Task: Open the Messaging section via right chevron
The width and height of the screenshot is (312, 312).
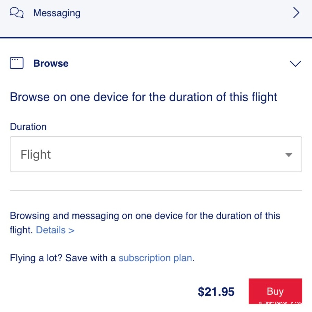Action: pyautogui.click(x=296, y=12)
